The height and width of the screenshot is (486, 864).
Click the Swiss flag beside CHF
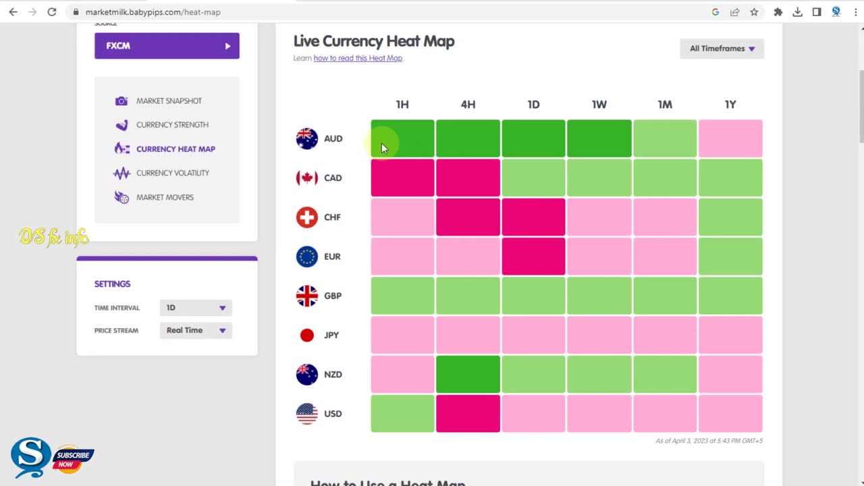(x=306, y=217)
